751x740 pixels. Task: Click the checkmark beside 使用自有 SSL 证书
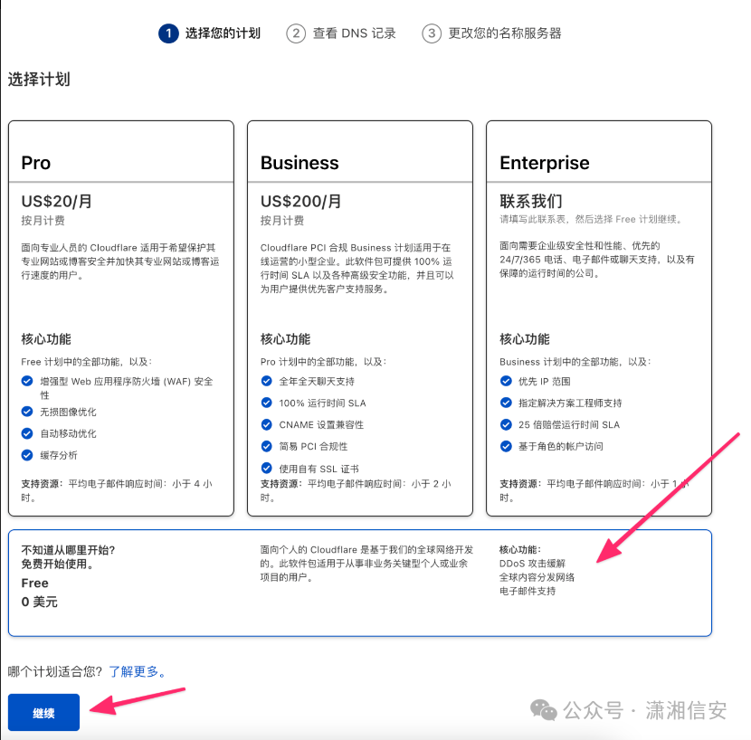[x=266, y=467]
